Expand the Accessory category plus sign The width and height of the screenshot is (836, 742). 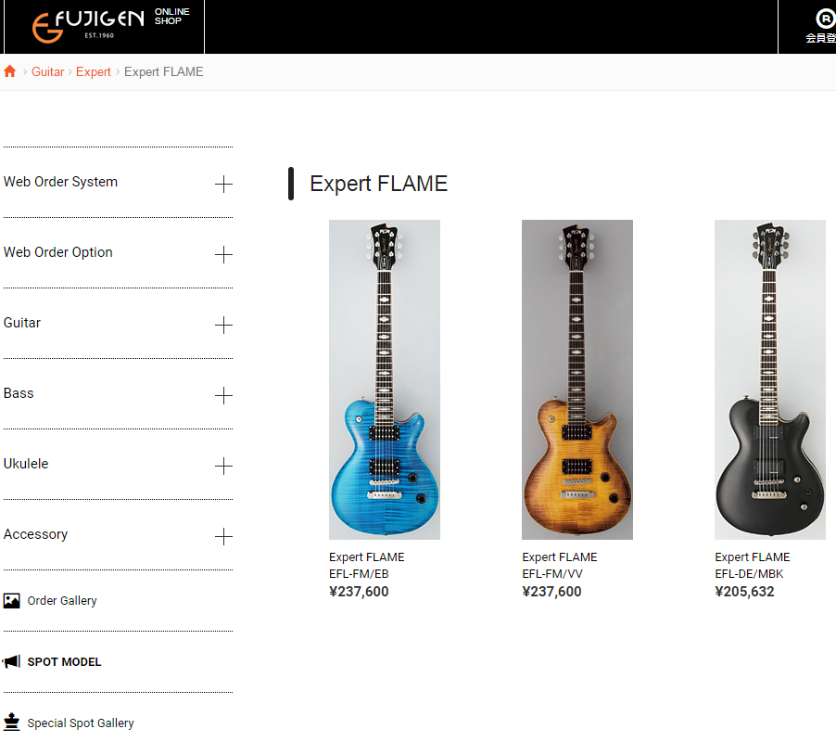point(223,536)
